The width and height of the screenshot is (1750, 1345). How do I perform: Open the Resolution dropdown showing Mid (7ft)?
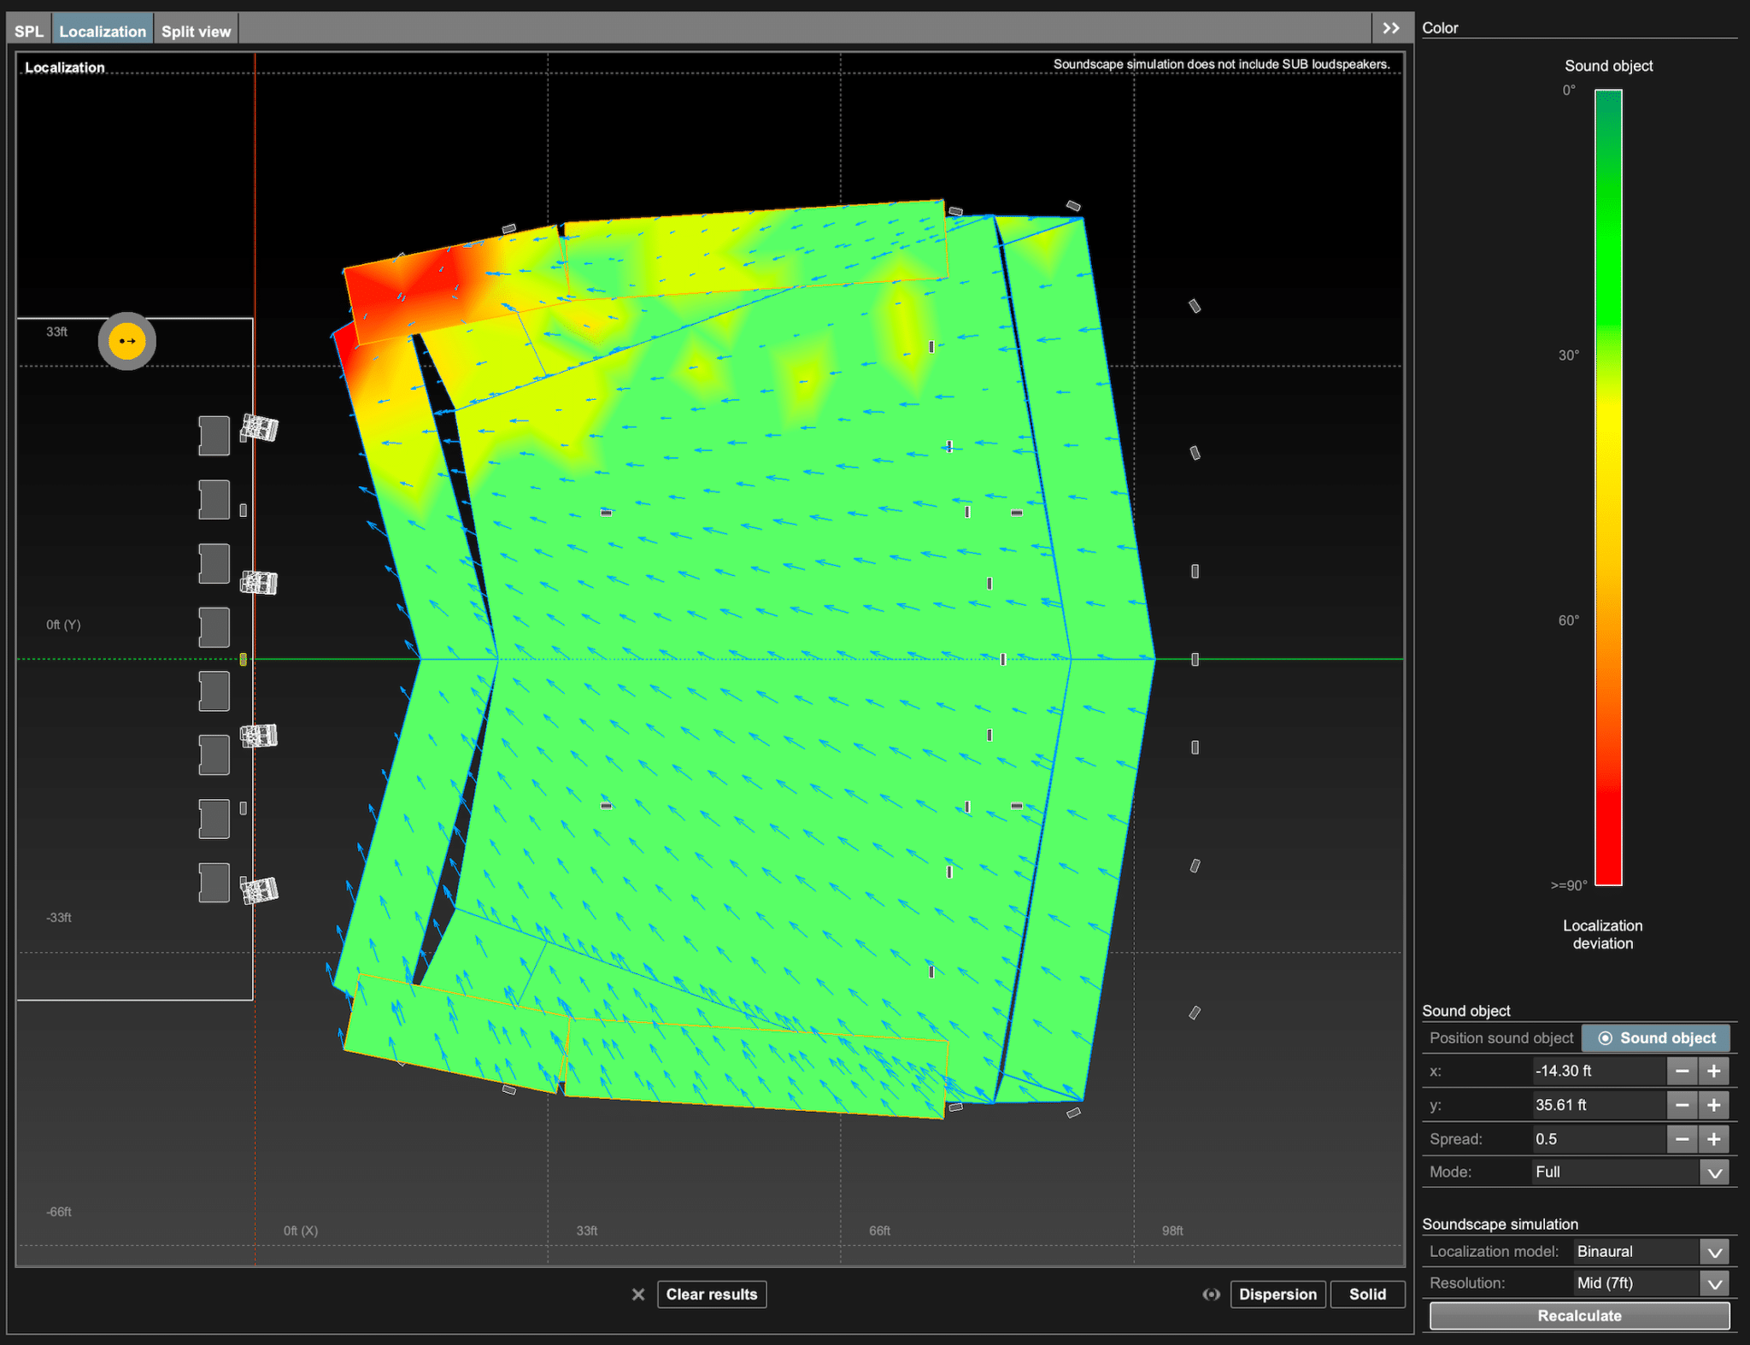[1714, 1283]
